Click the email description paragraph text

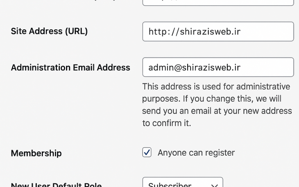coord(217,105)
